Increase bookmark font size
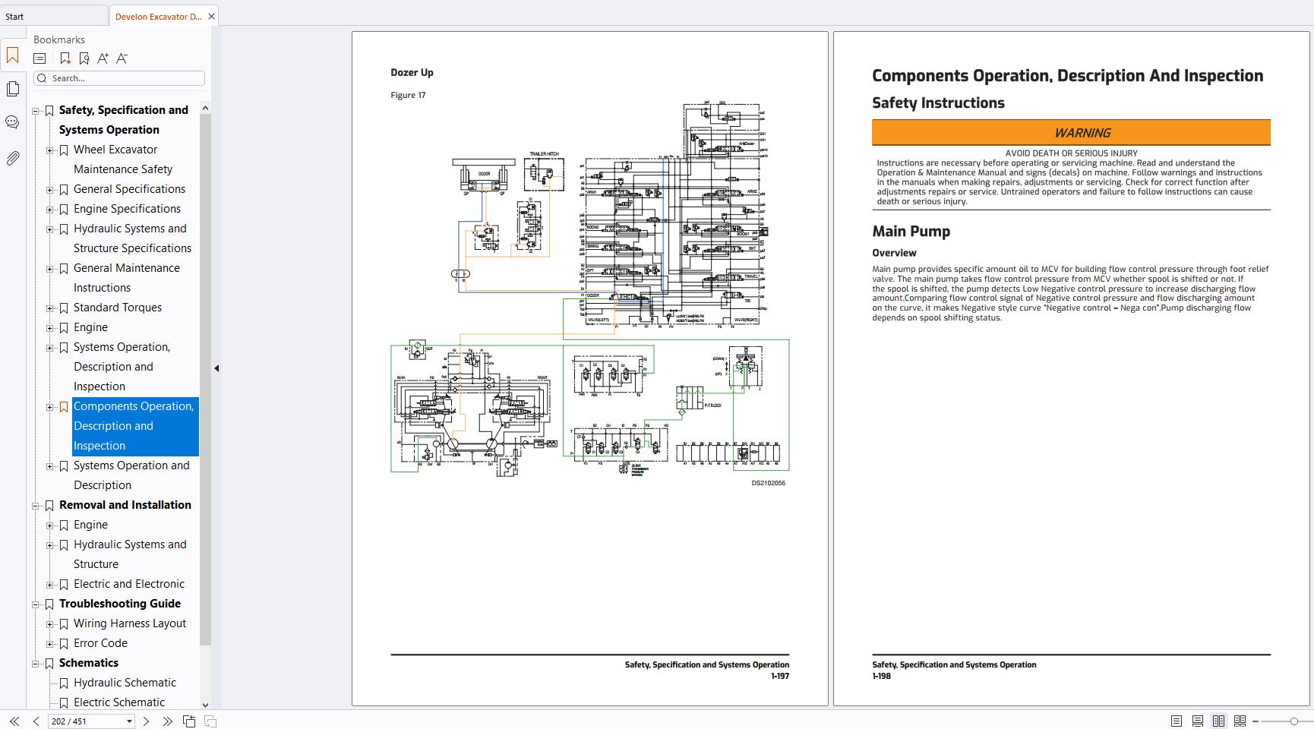 point(103,58)
